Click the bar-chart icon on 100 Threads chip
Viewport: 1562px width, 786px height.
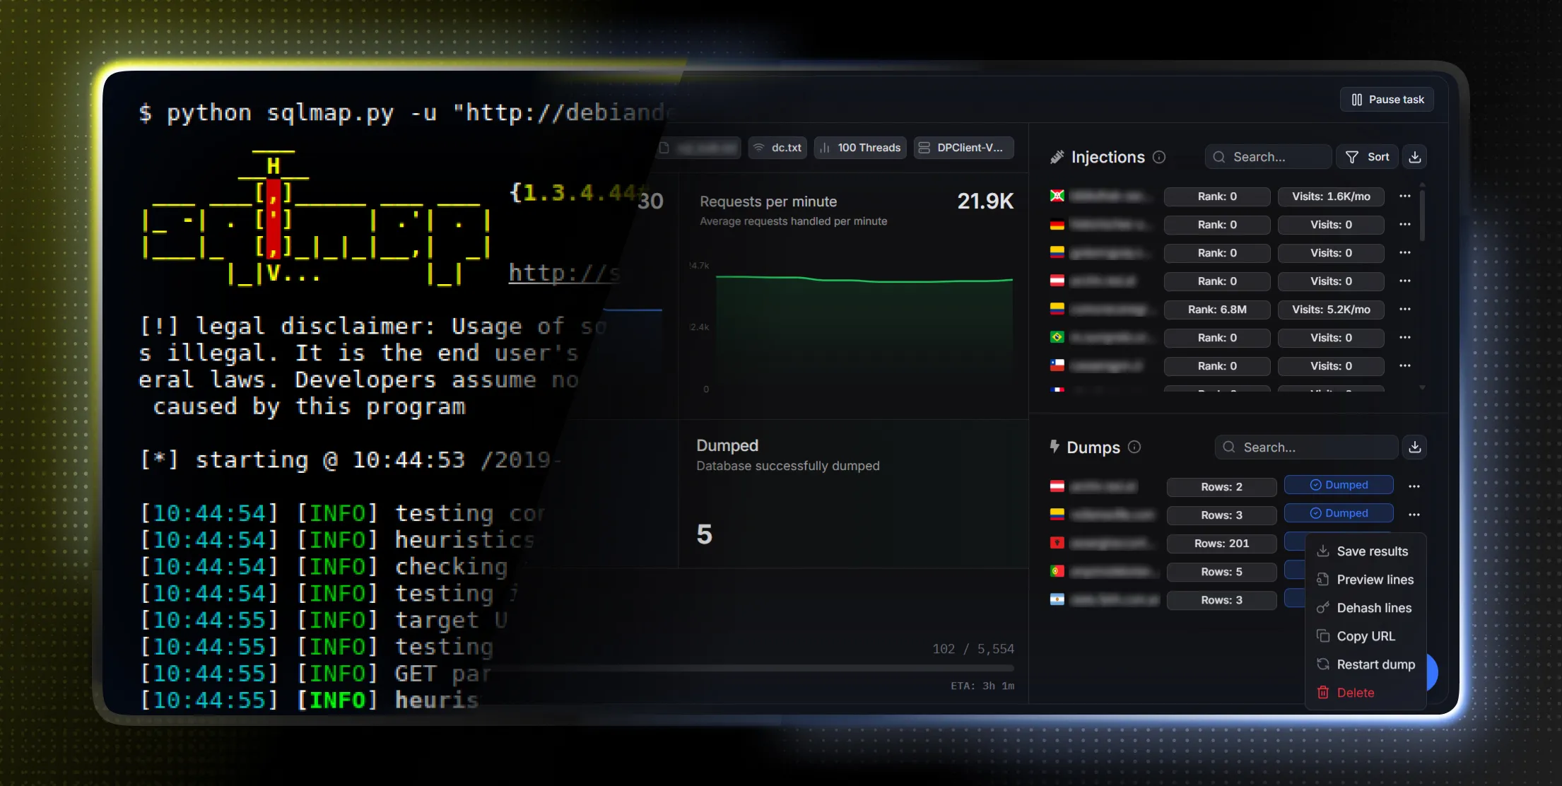(825, 148)
